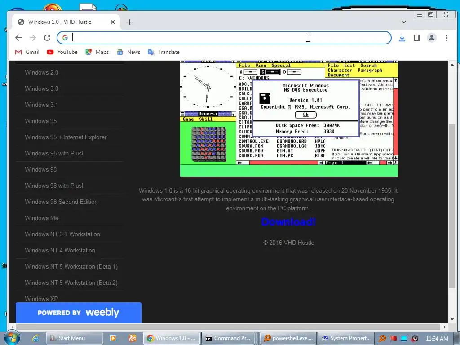Select the Windows 1.0 - VHD Hustle tab
This screenshot has height=345, width=460.
tap(66, 22)
